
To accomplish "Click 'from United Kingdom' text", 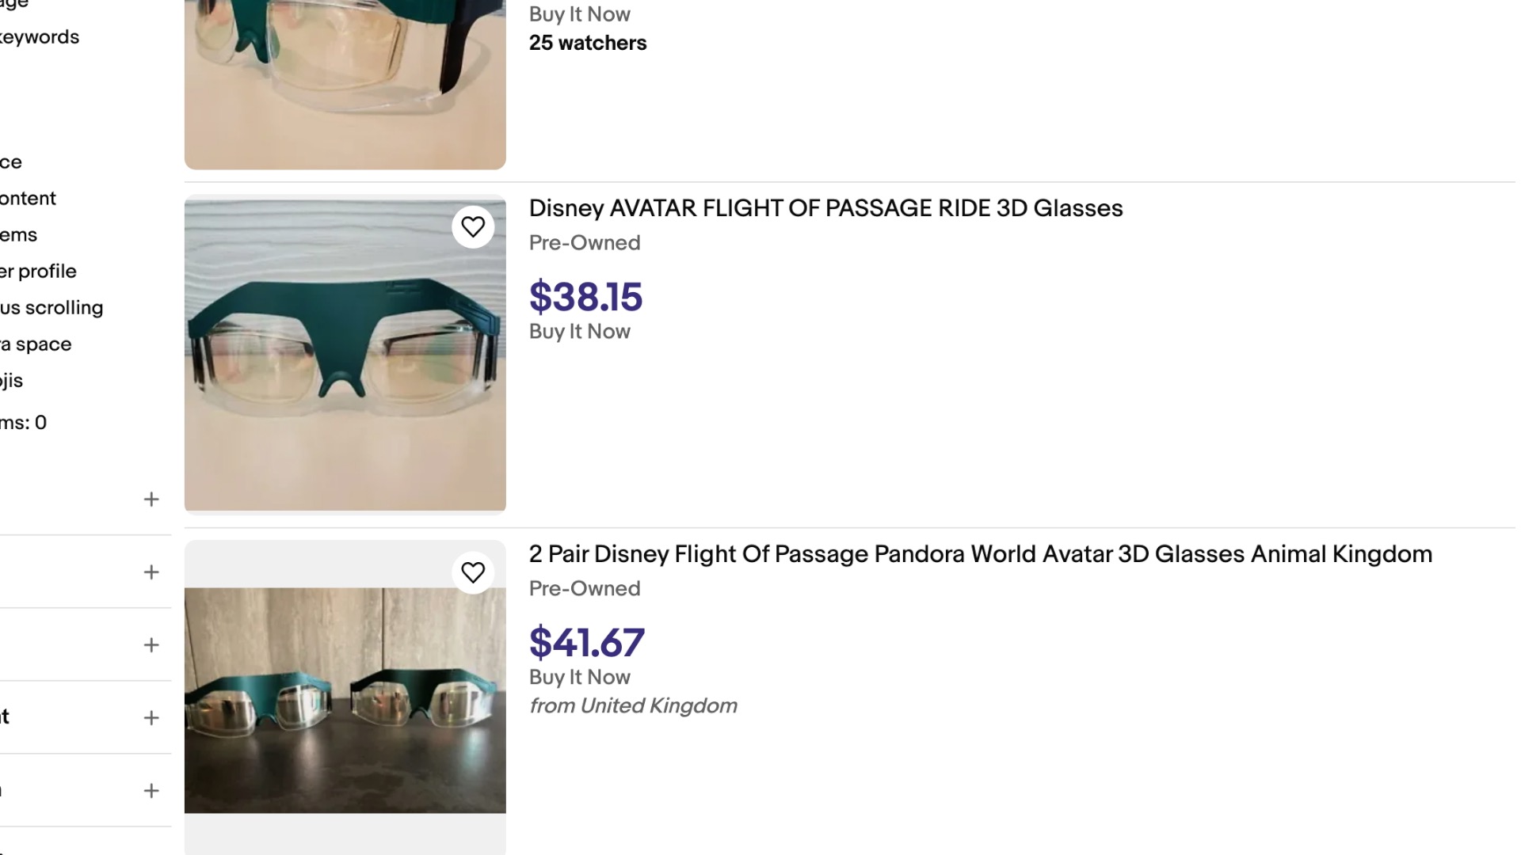I will pos(633,705).
